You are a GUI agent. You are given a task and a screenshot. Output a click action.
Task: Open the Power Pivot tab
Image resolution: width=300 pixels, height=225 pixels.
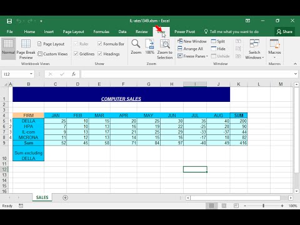(184, 32)
